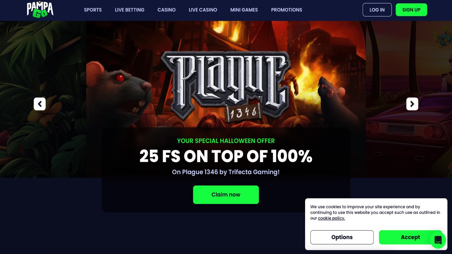Screen dimensions: 452x254
Task: Open Mini Games from top navigation
Action: point(244,10)
